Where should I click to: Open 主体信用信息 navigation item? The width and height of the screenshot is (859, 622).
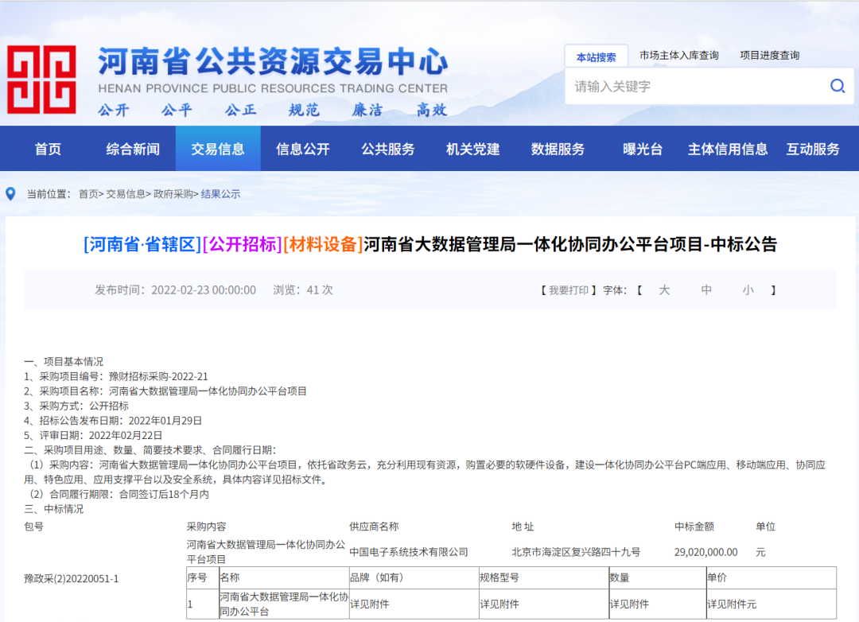(x=728, y=149)
